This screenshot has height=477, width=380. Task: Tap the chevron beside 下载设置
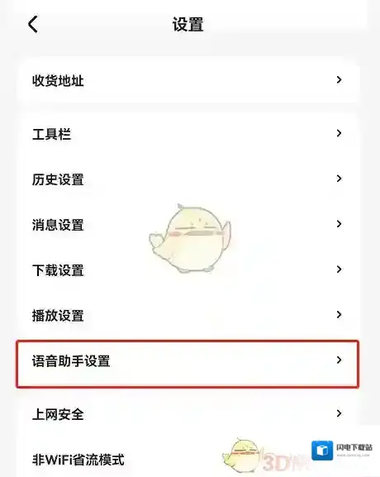[339, 270]
